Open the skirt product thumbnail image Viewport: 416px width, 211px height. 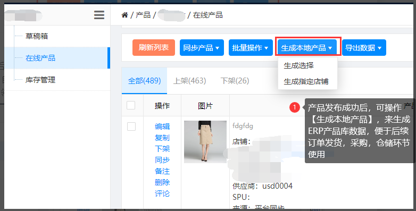[205, 142]
